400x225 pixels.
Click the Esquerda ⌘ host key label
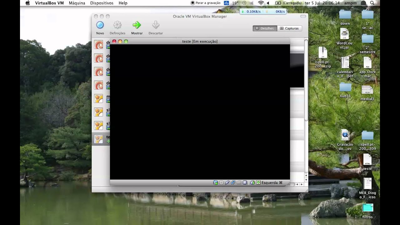click(272, 182)
